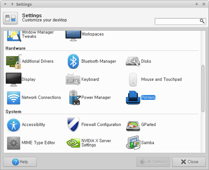209x170 pixels.
Task: Open Display monitor icon
Action: pyautogui.click(x=13, y=79)
